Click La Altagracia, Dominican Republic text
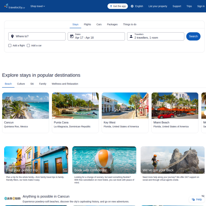Screen dimensions: 206x206 pos(72,126)
